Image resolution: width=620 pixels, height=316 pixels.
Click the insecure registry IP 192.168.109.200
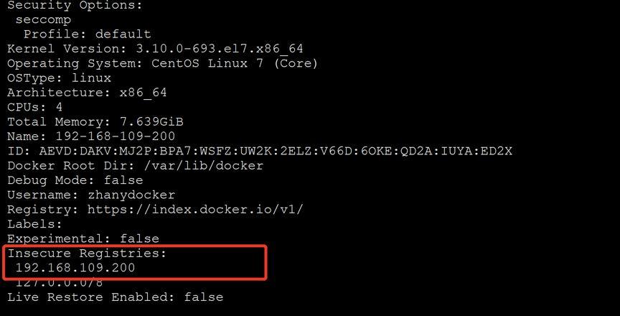(75, 268)
